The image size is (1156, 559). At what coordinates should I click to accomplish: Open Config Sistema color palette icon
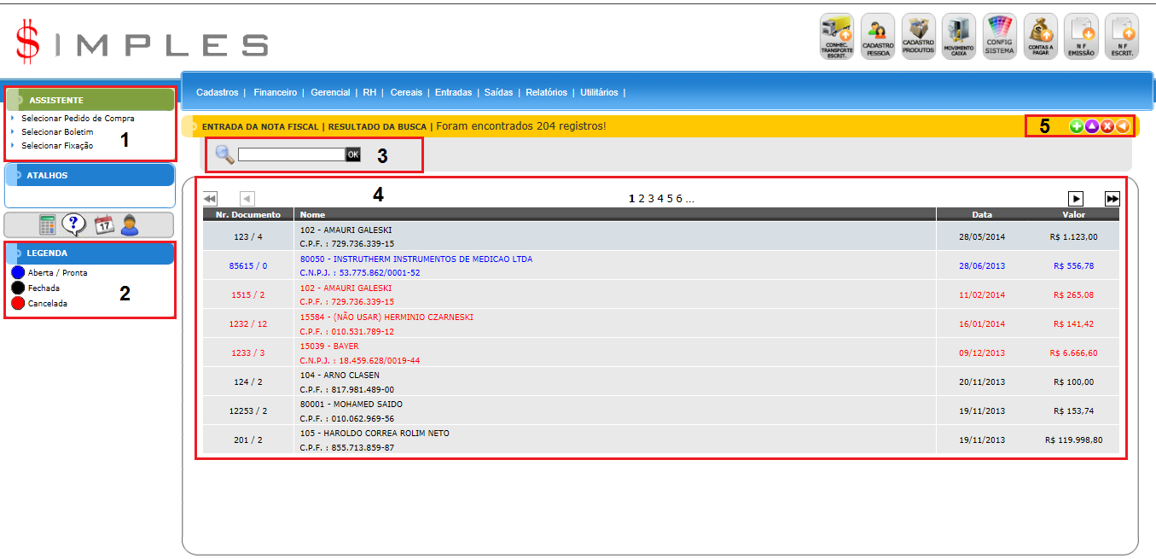pyautogui.click(x=1000, y=36)
